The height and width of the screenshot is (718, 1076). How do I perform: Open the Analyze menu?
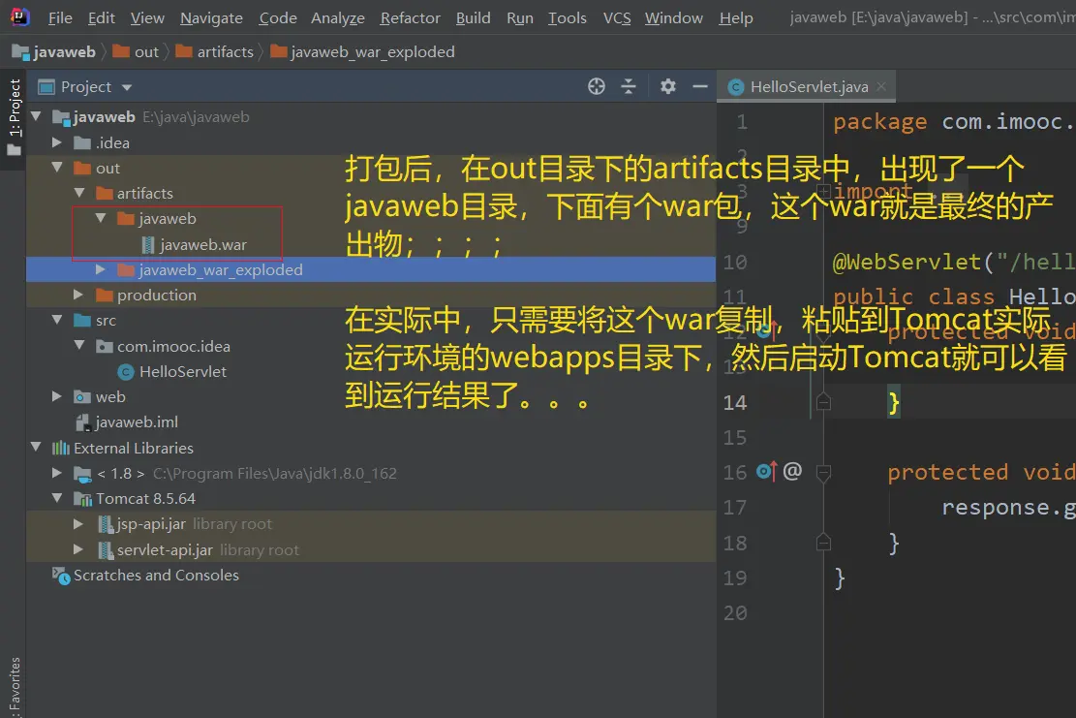click(x=338, y=17)
